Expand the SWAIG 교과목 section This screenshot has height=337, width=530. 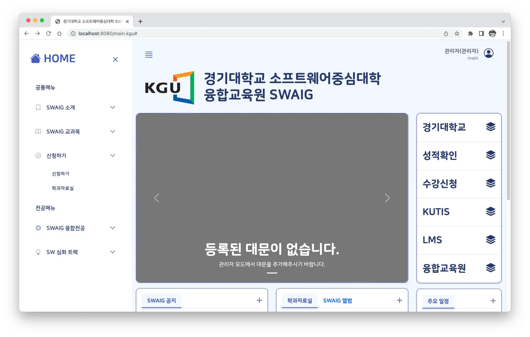pos(113,131)
